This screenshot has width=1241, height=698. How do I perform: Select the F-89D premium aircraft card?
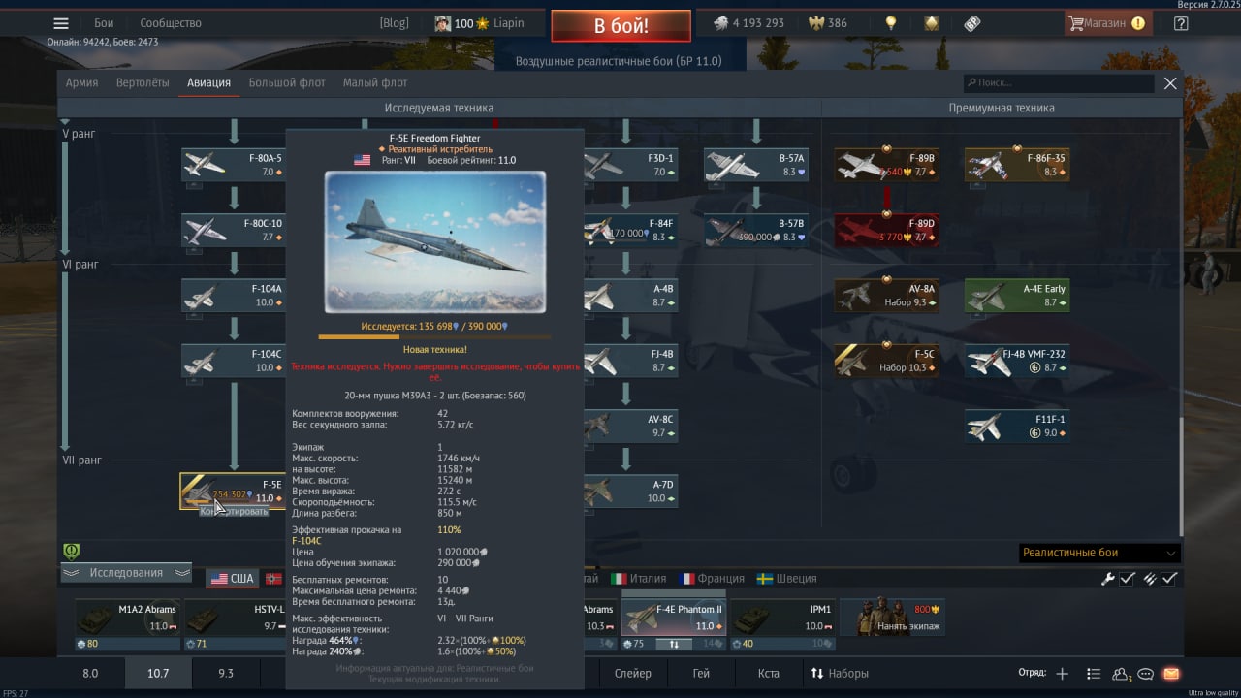(887, 231)
